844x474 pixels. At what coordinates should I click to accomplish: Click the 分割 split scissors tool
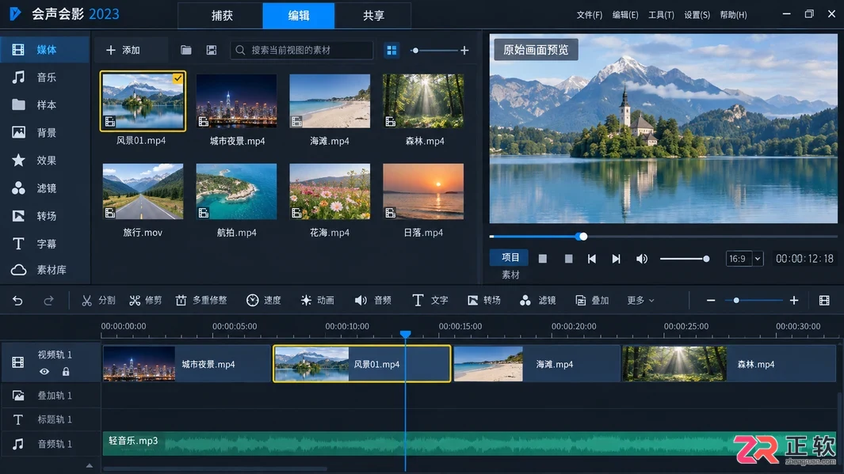(x=98, y=301)
